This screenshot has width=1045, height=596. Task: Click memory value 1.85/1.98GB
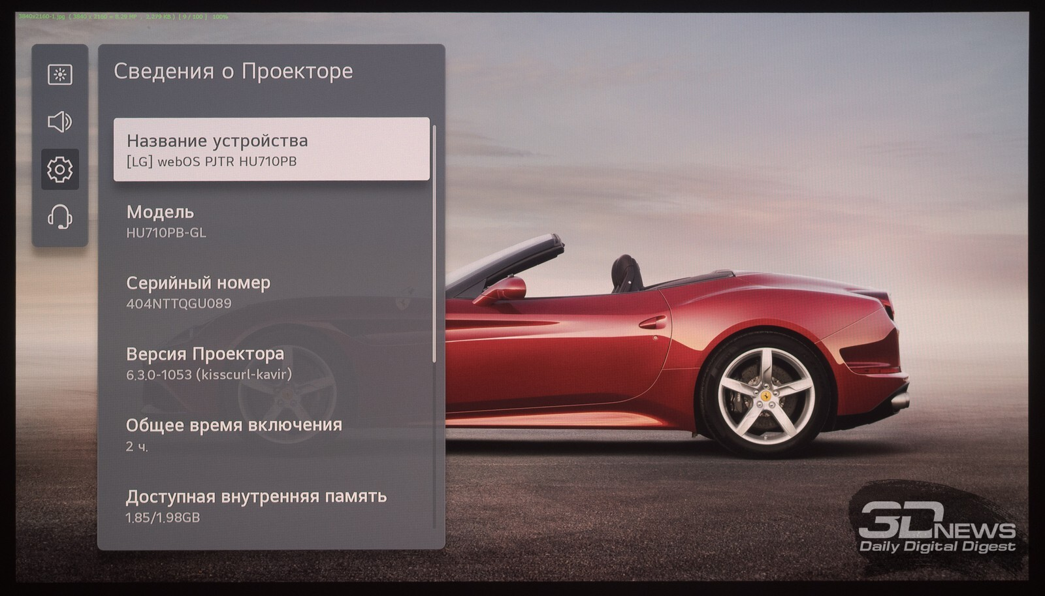[x=163, y=518]
